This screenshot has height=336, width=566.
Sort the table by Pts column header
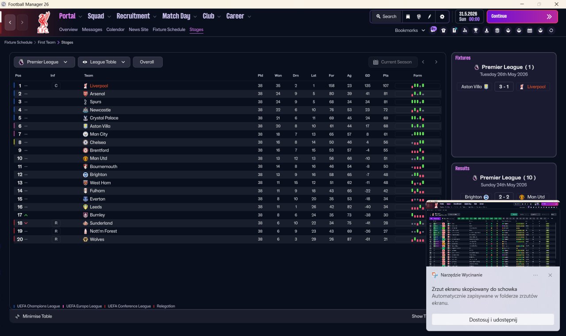pyautogui.click(x=386, y=76)
